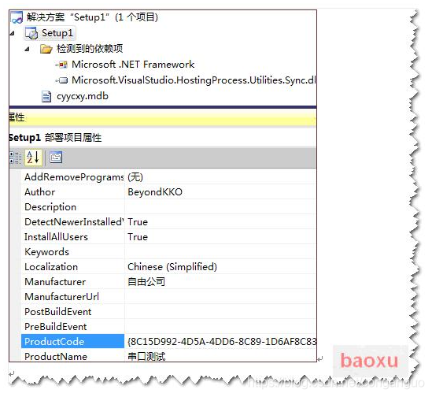Select the PostBuildEvent property name
This screenshot has height=397, width=432.
[73, 311]
